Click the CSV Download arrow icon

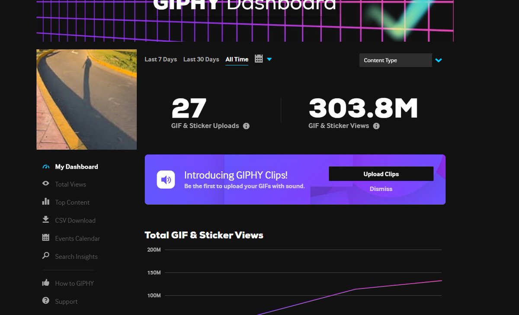pyautogui.click(x=46, y=220)
